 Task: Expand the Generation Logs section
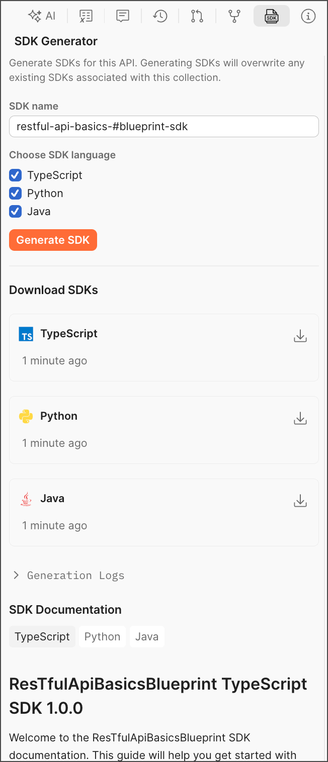pos(68,576)
